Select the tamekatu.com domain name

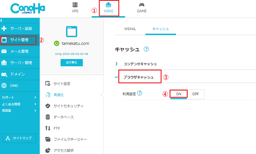click(76, 44)
